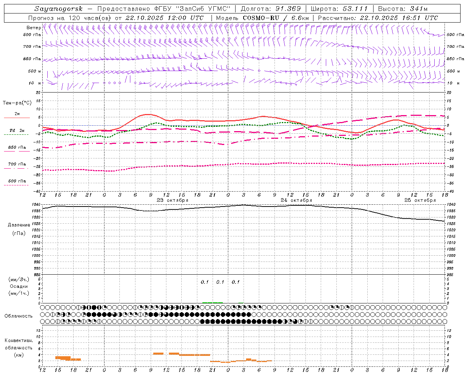Click the Долгота: 91.369 value
Image resolution: width=466 pixels, height=373 pixels.
point(271,9)
